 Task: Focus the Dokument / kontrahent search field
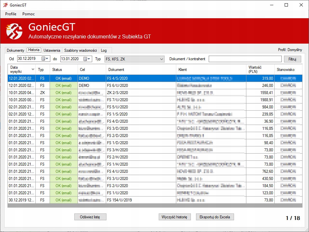[x=245, y=59]
